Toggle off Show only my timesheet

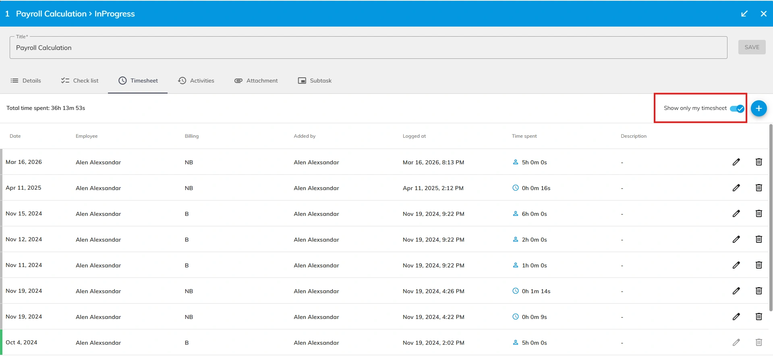coord(737,109)
